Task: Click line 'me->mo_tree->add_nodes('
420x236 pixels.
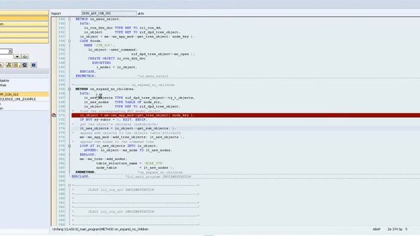Action: click(103, 159)
